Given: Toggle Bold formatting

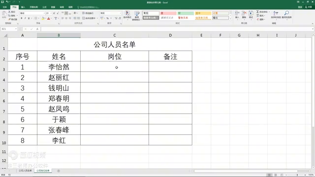Looking at the screenshot, I should (x=22, y=18).
